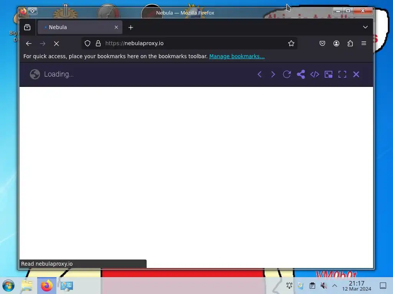Go back with Firefox back button
Image resolution: width=393 pixels, height=294 pixels.
[x=29, y=44]
